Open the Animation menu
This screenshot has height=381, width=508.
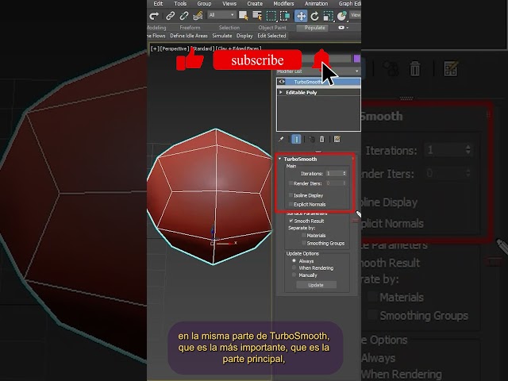point(316,3)
